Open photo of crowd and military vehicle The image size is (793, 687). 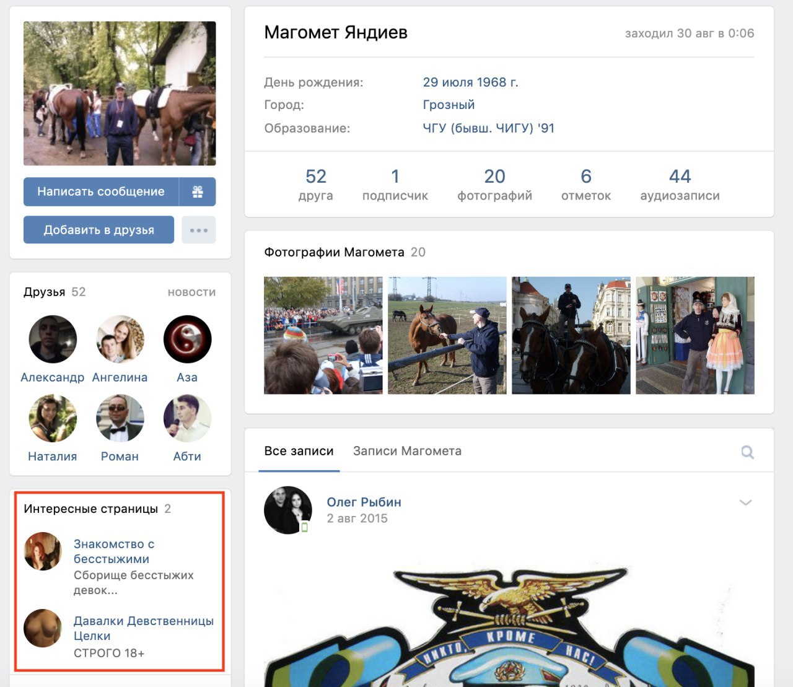323,335
